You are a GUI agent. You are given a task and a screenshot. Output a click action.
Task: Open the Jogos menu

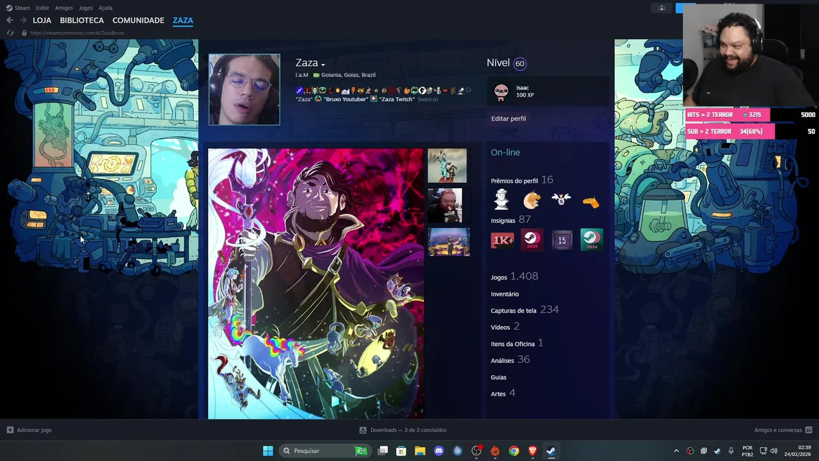coord(86,8)
